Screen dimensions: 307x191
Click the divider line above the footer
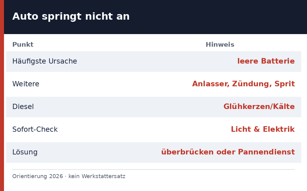point(154,170)
